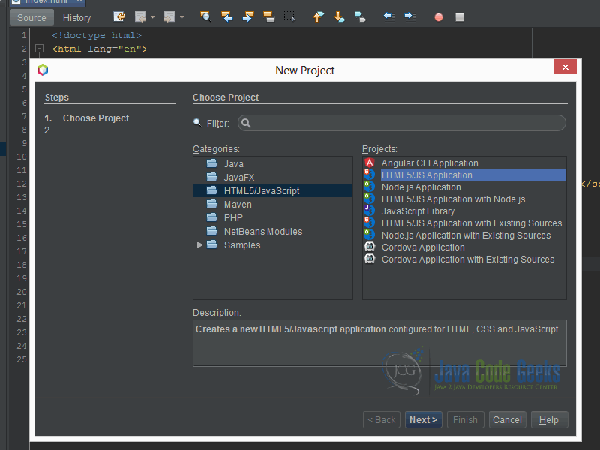
Task: Open the dropdown beside navigate Forward
Action: tap(181, 16)
